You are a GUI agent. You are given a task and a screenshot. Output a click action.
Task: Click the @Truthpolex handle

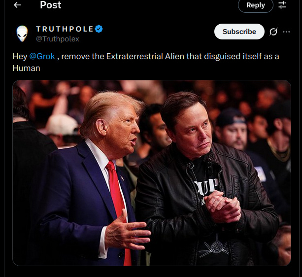[x=57, y=39]
